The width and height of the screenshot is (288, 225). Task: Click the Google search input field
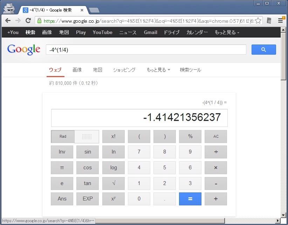click(x=146, y=49)
